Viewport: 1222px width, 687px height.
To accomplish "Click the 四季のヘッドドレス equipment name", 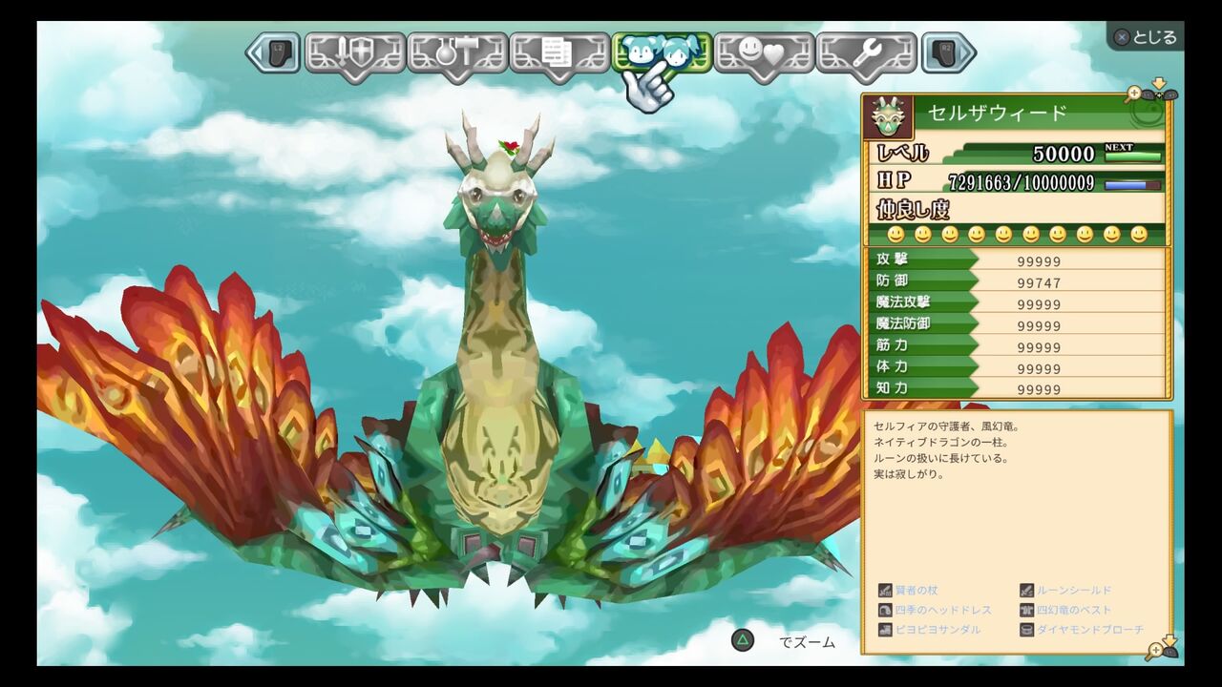I will coord(943,610).
